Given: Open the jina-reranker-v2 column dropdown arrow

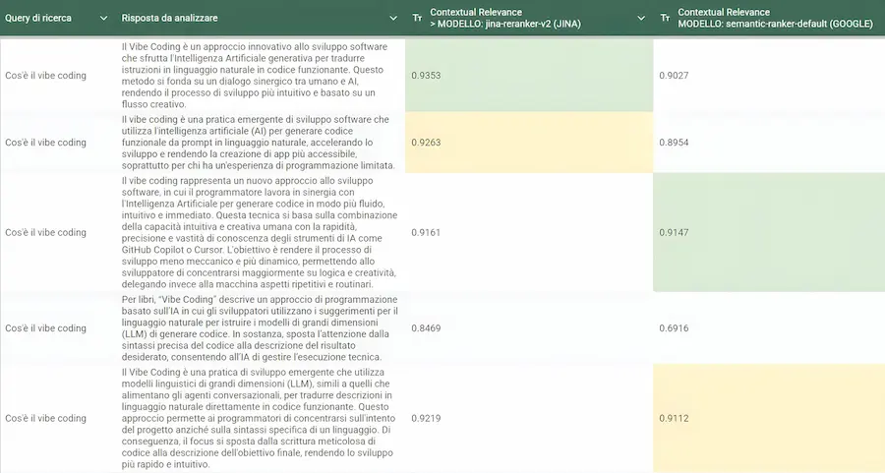Looking at the screenshot, I should tap(641, 18).
